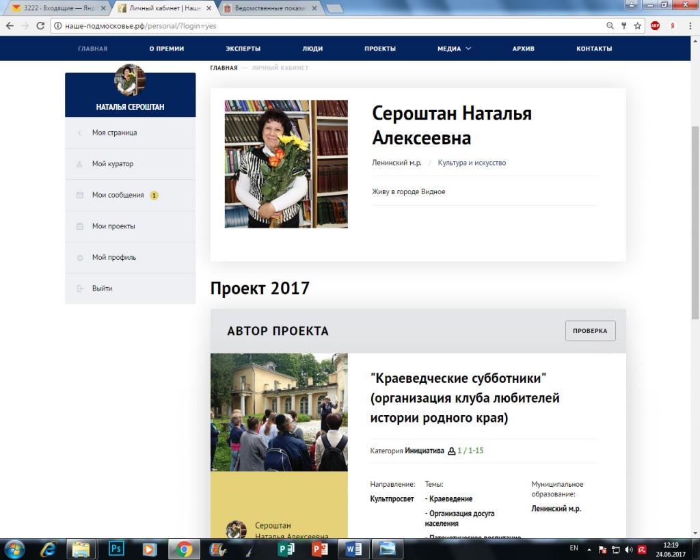Image resolution: width=700 pixels, height=560 pixels.
Task: Click the envelope icon beside Мои сообщения
Action: point(80,195)
